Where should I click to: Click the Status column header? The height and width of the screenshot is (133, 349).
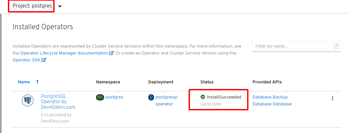coord(207,82)
